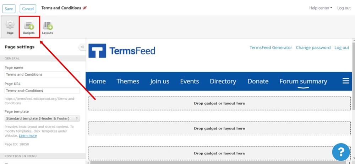The image size is (355, 164).
Task: Open the Page settings toolbar icon
Action: (x=10, y=27)
